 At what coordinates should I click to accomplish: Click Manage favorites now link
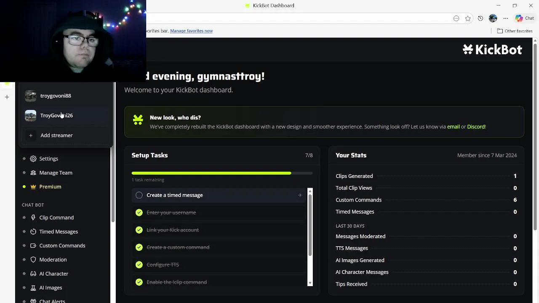point(191,31)
